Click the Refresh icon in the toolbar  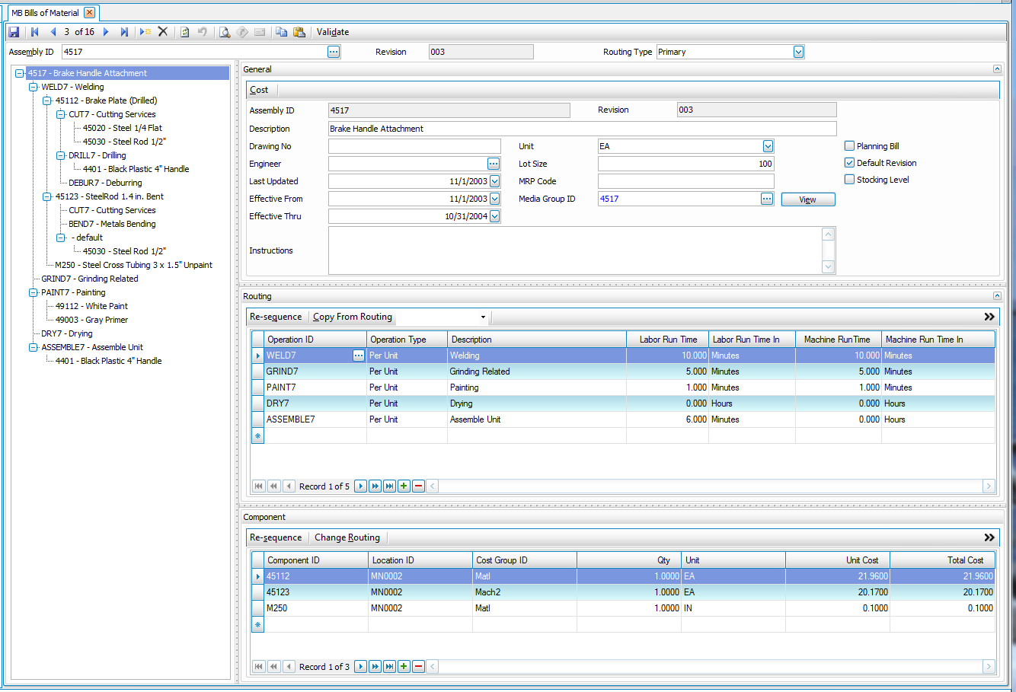coord(184,32)
